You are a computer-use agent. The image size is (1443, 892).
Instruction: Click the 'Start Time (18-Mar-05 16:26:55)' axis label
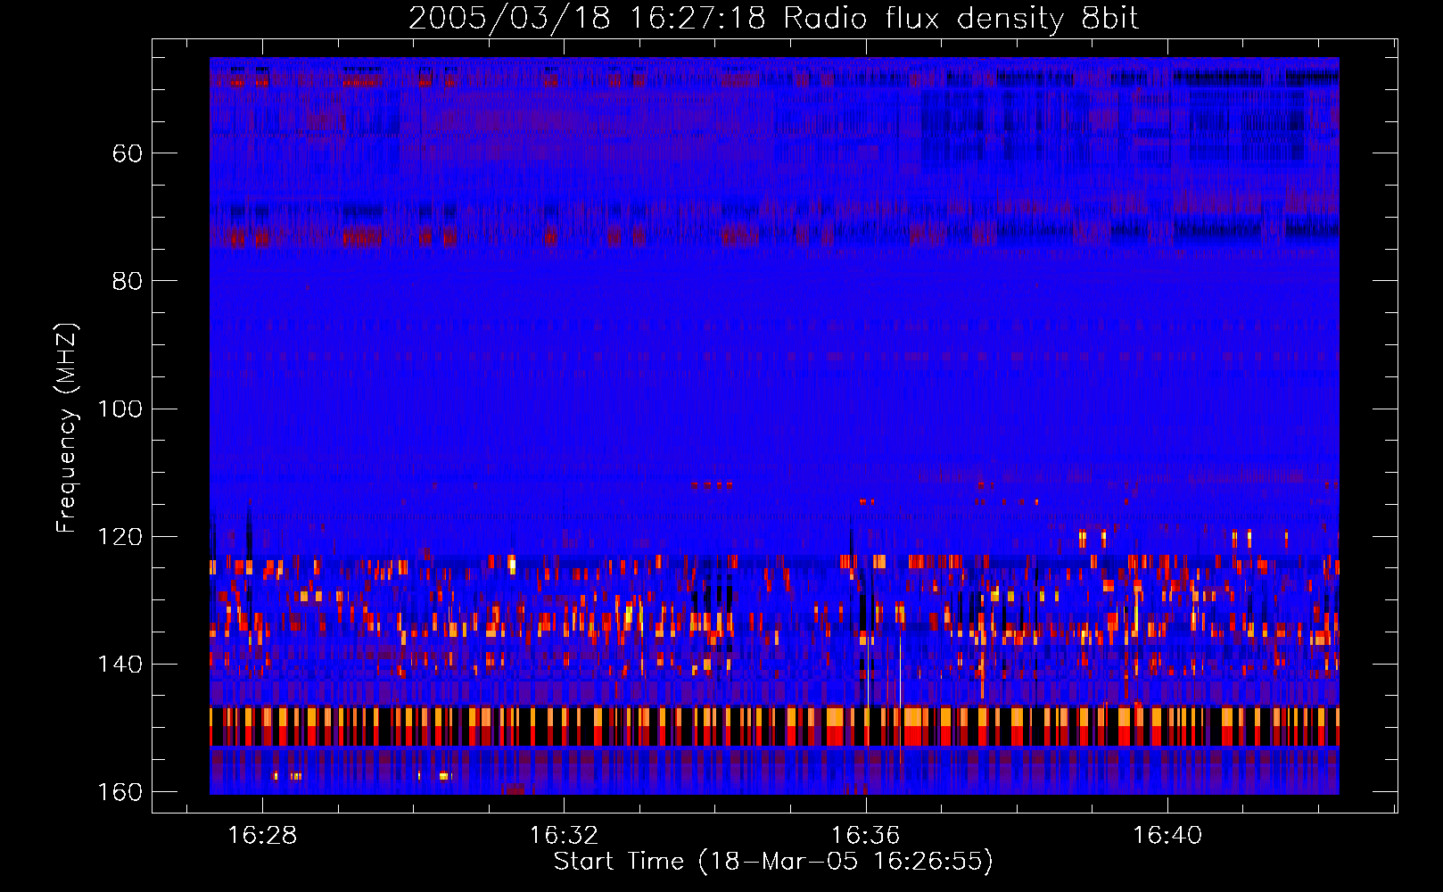coord(773,862)
